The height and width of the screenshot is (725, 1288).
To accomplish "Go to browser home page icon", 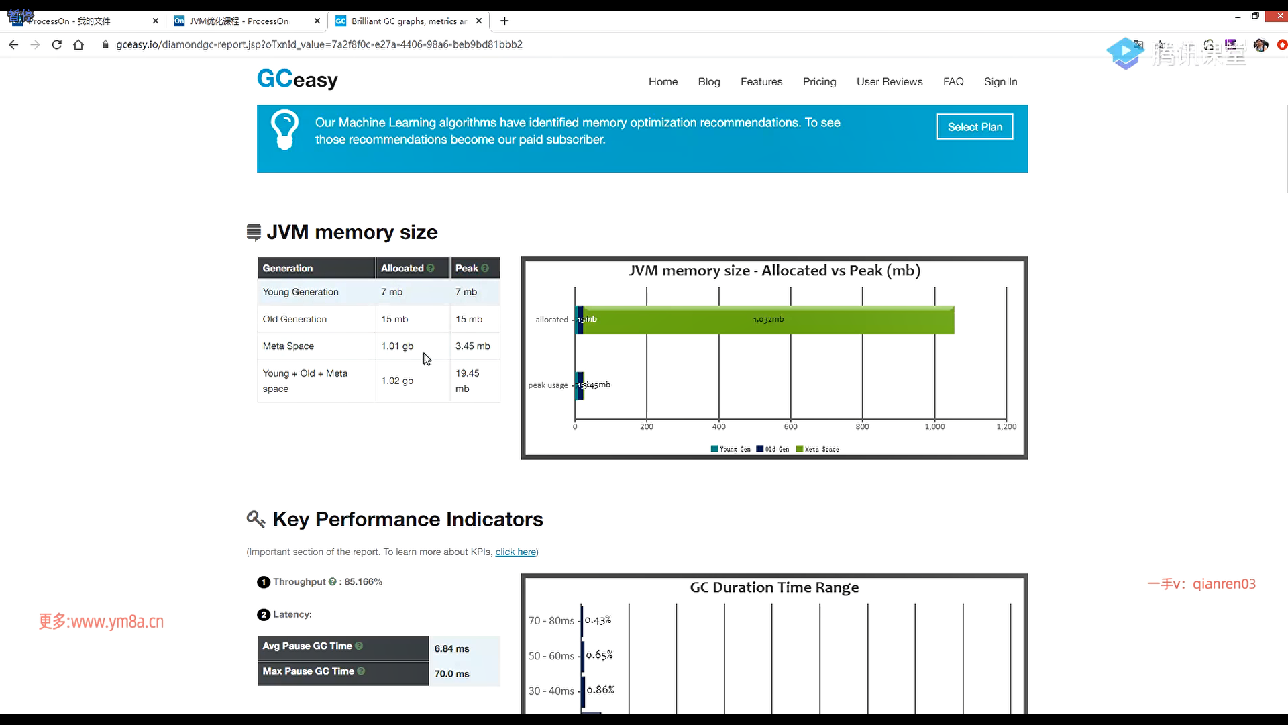I will coord(78,44).
